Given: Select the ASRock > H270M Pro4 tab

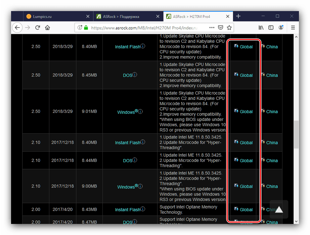Looking at the screenshot, I should click(198, 16).
